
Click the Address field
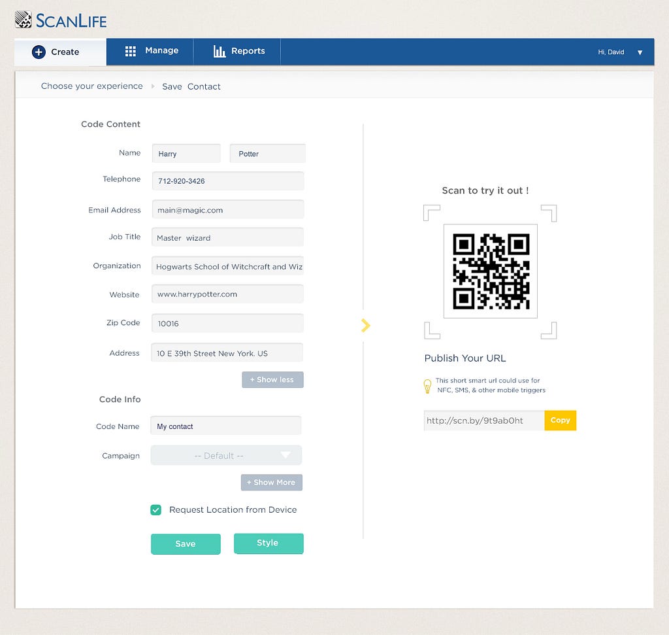coord(227,352)
